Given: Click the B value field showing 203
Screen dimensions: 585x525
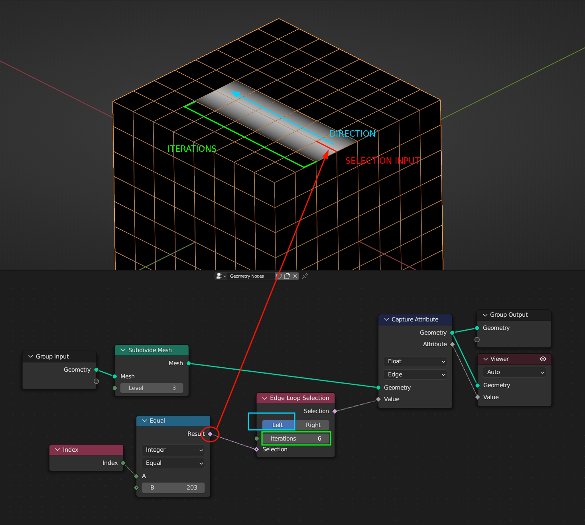Looking at the screenshot, I should point(173,488).
